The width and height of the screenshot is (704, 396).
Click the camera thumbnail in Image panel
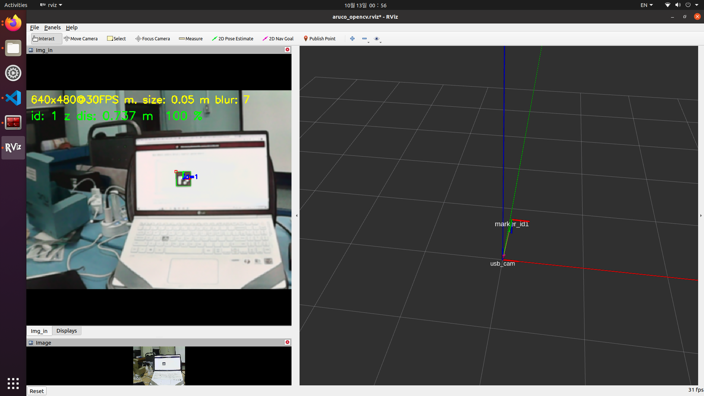[x=159, y=366]
